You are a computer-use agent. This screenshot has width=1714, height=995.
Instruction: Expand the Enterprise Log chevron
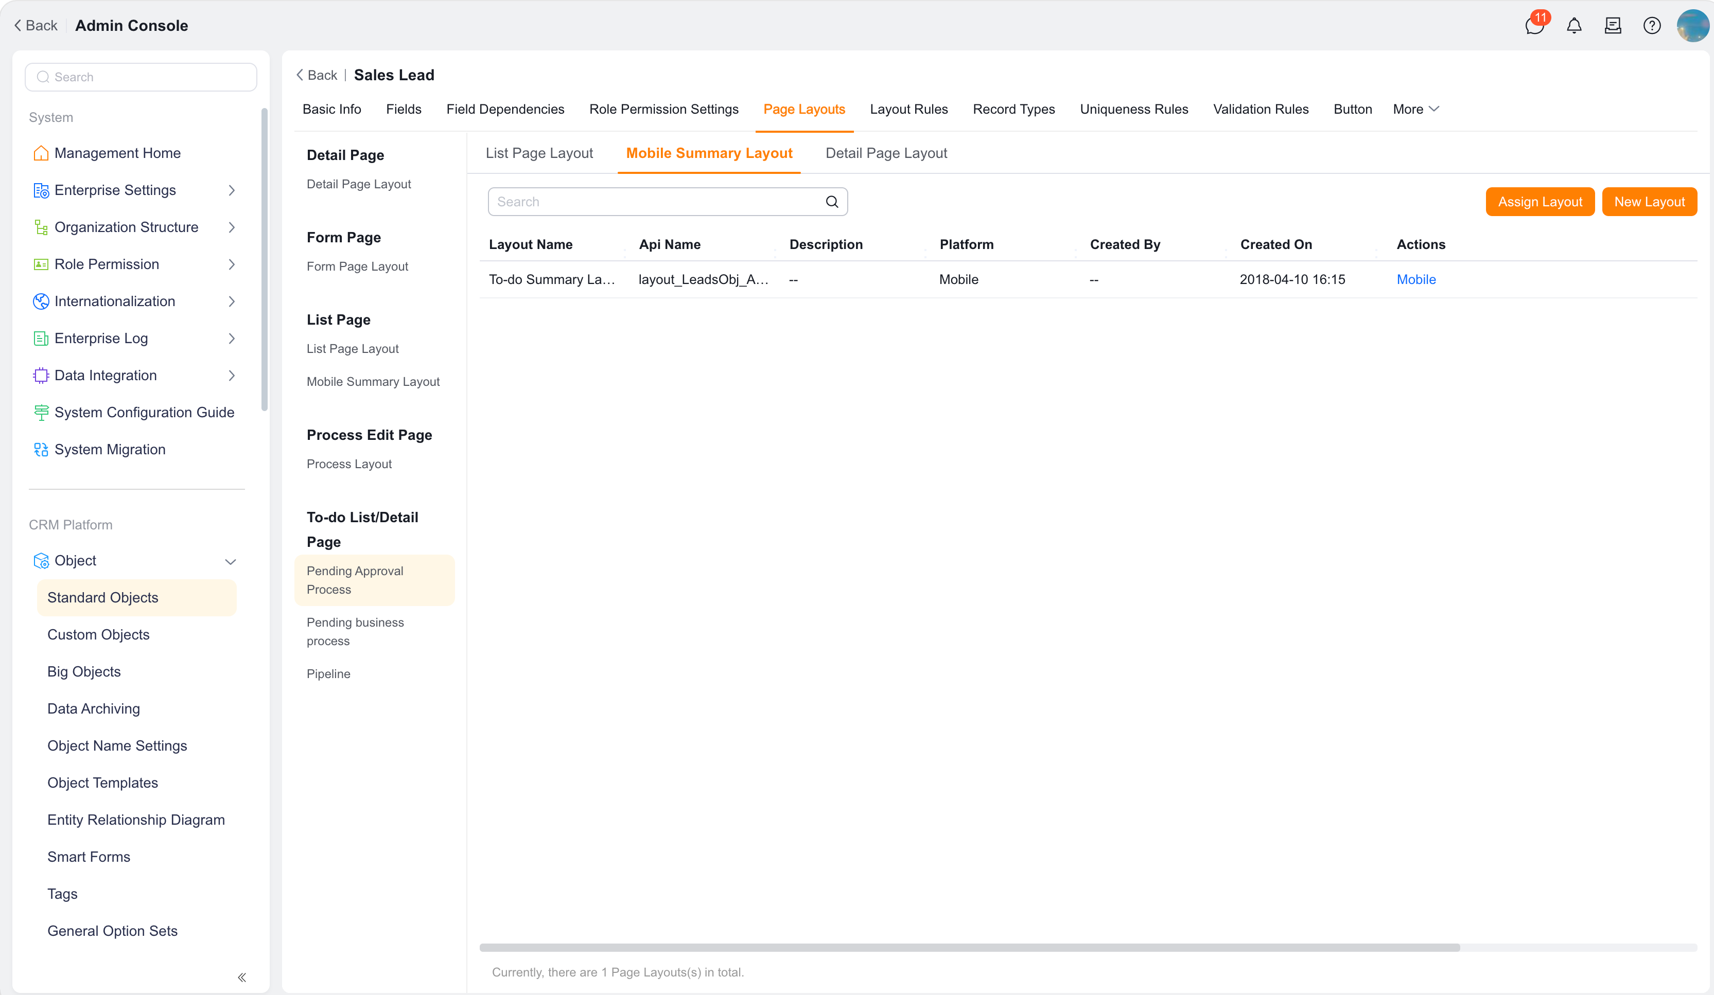point(231,339)
